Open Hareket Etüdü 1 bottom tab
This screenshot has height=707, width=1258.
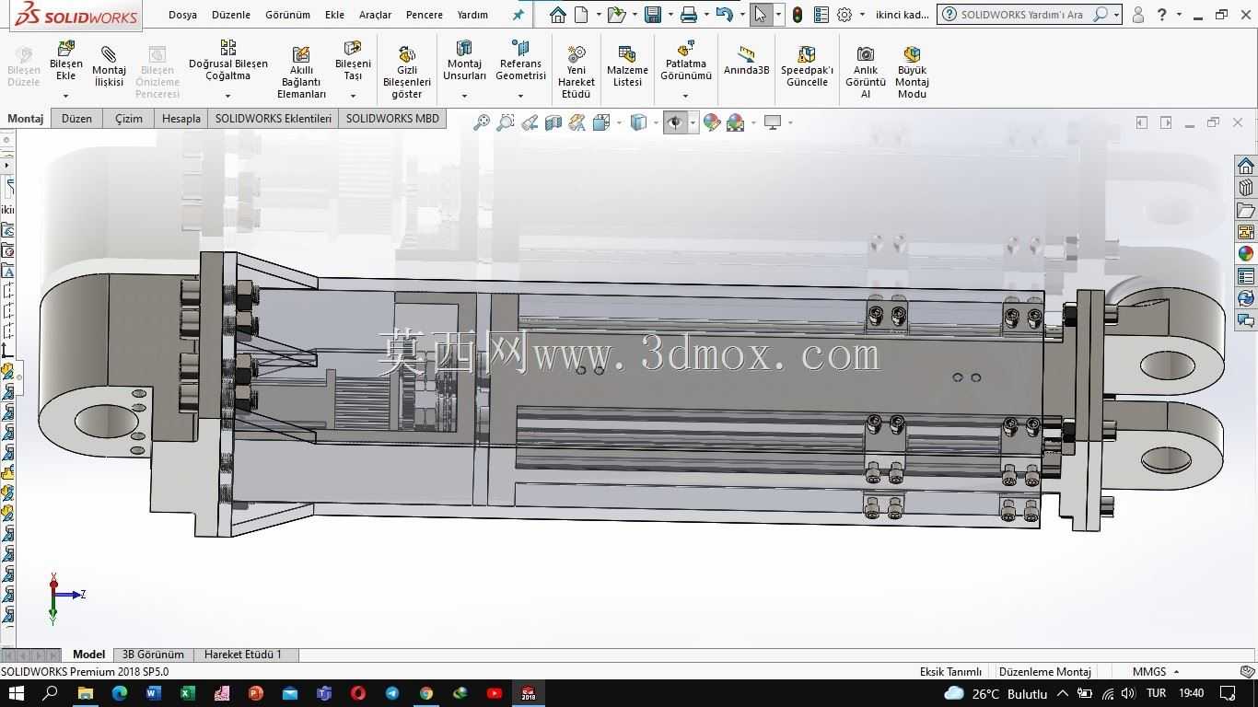(243, 655)
